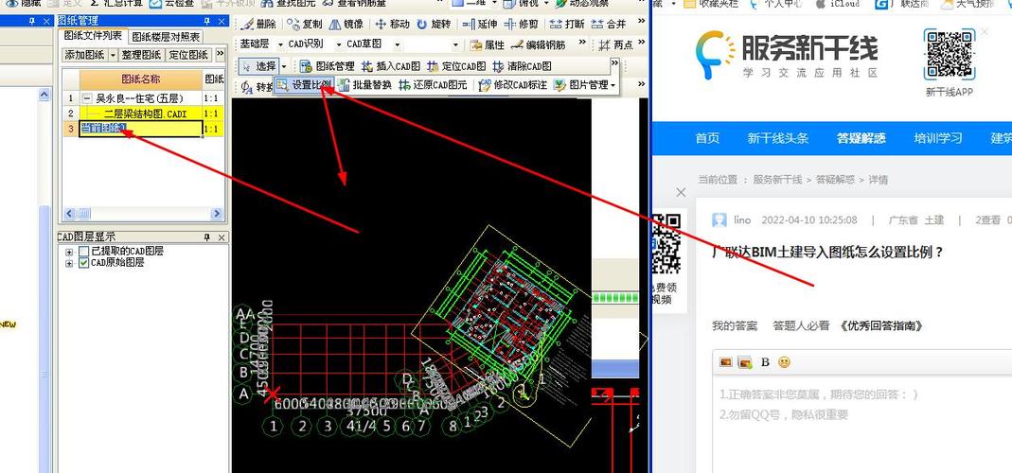Open the dropdown arrow beside 添加图纸
The width and height of the screenshot is (1012, 473).
click(113, 55)
